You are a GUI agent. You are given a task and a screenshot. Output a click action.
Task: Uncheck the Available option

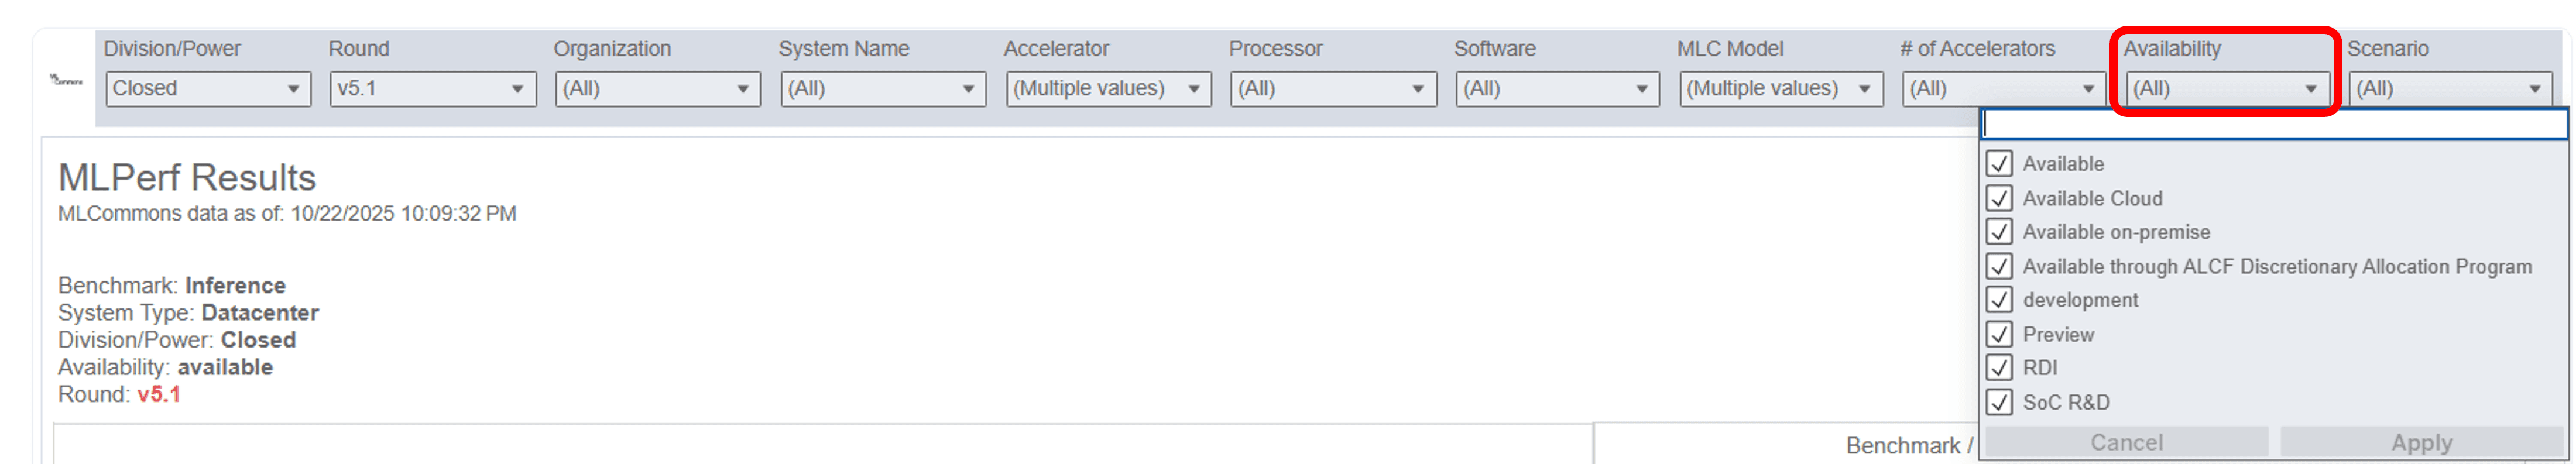click(2000, 164)
